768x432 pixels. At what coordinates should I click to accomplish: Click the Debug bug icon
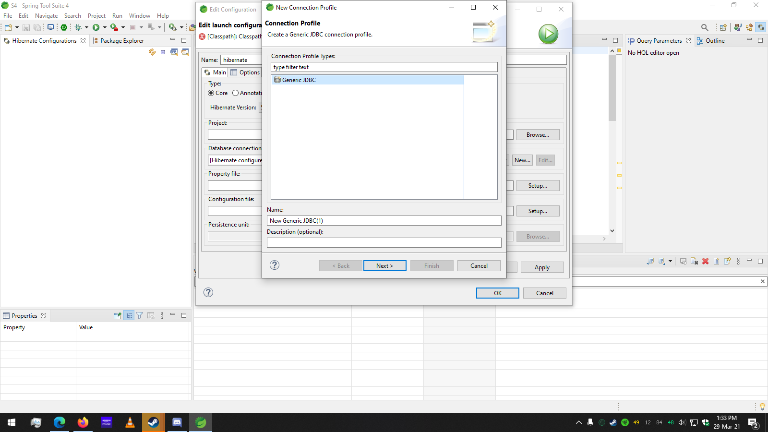[x=78, y=27]
